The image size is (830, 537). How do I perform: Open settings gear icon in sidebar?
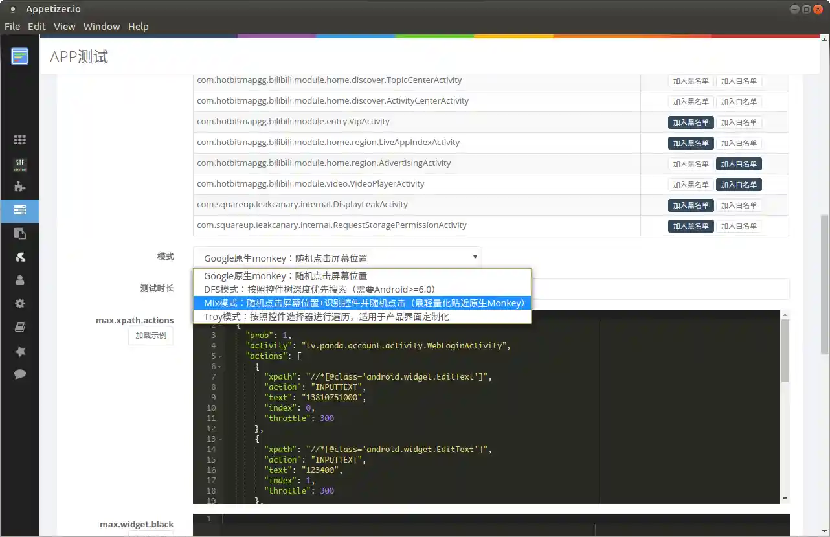tap(19, 303)
